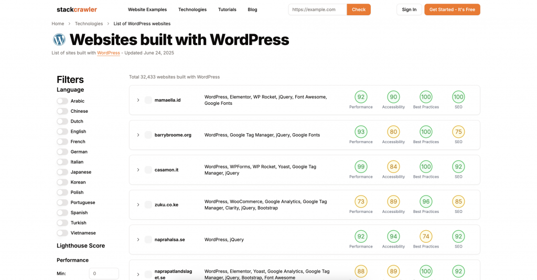Expand the casamon.it row chevron
The image size is (537, 280).
pos(138,170)
